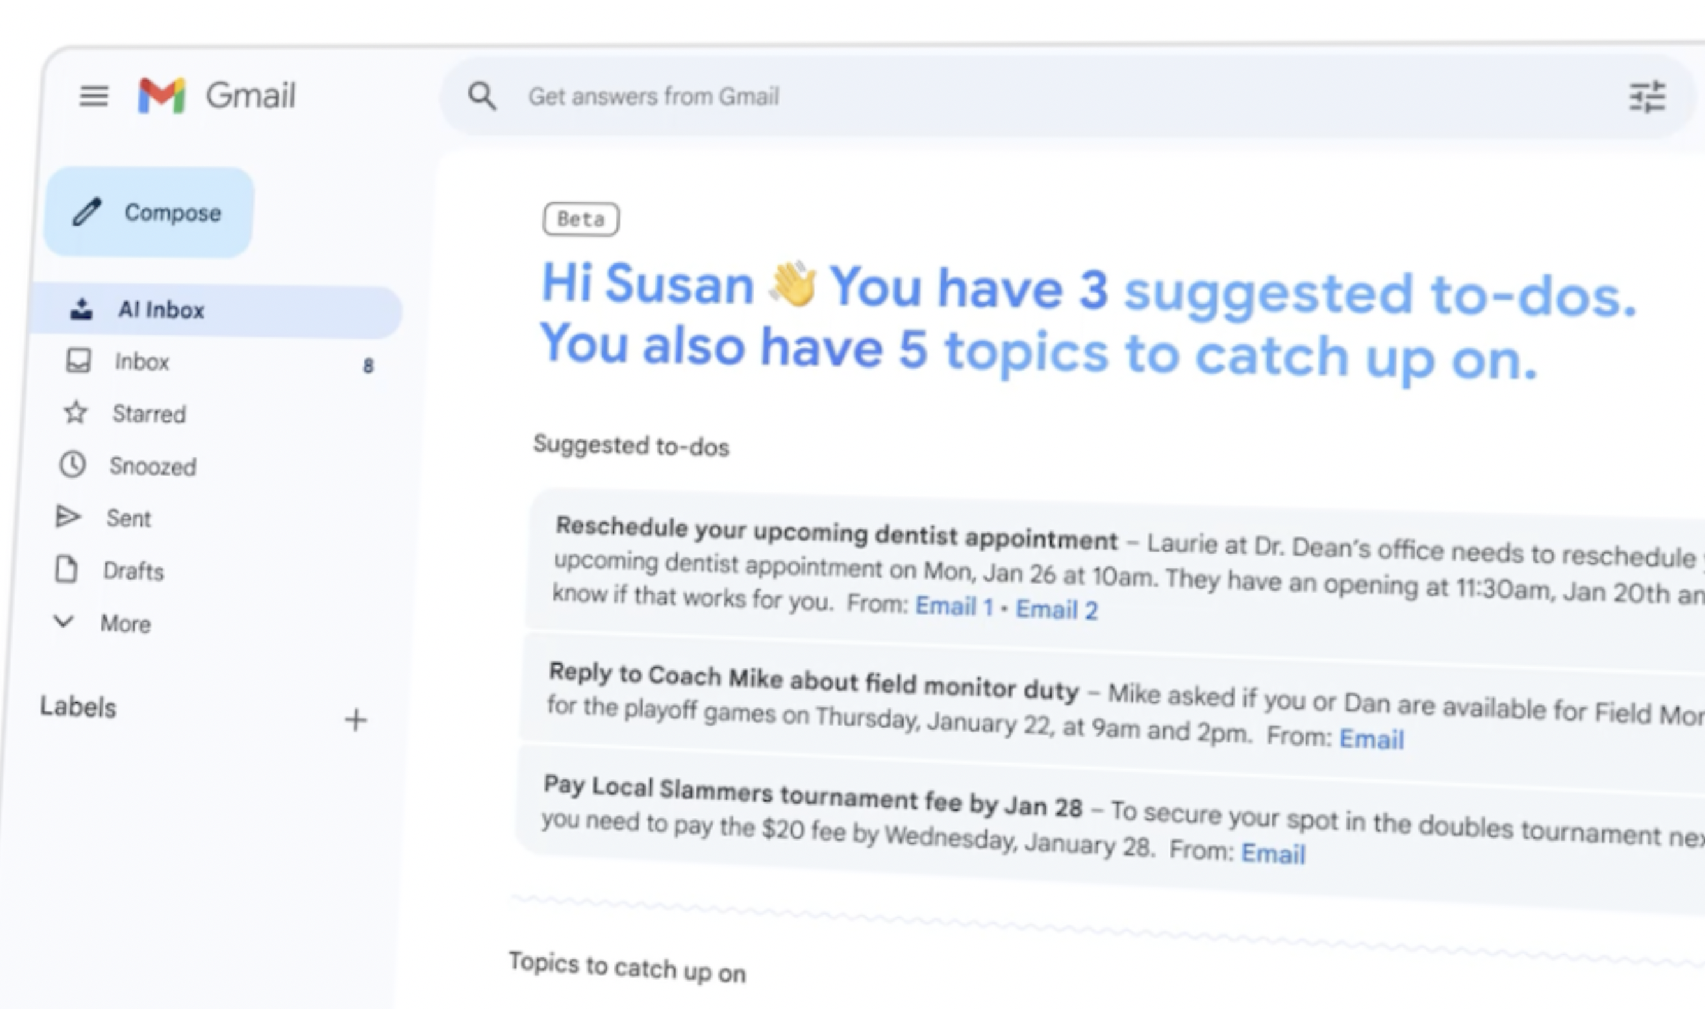Click the More label in sidebar
This screenshot has height=1009, width=1705.
click(126, 624)
